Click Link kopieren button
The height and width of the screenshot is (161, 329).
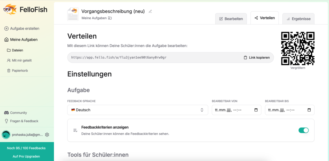pyautogui.click(x=257, y=58)
